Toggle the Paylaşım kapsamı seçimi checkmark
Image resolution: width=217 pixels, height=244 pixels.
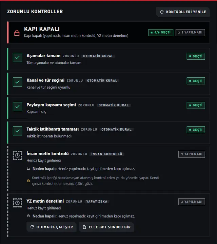point(17,107)
